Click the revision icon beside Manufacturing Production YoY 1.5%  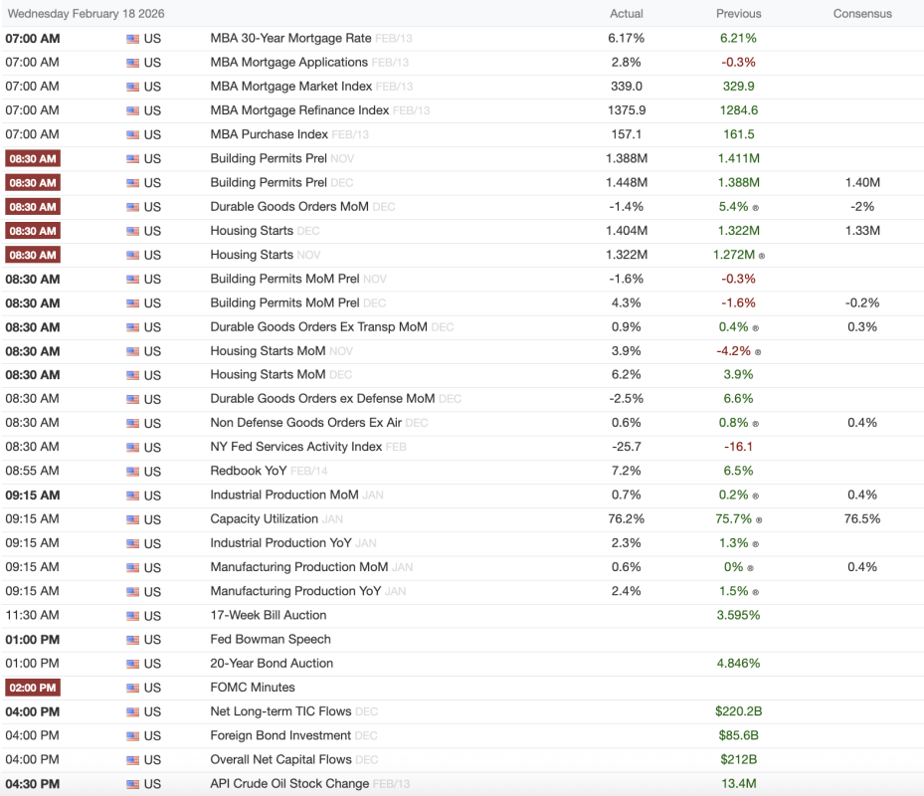point(756,592)
